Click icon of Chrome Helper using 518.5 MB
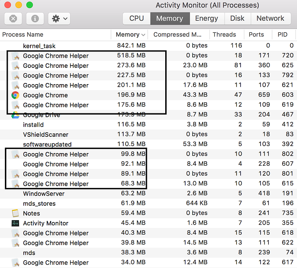This screenshot has height=268, width=297. tap(15, 56)
